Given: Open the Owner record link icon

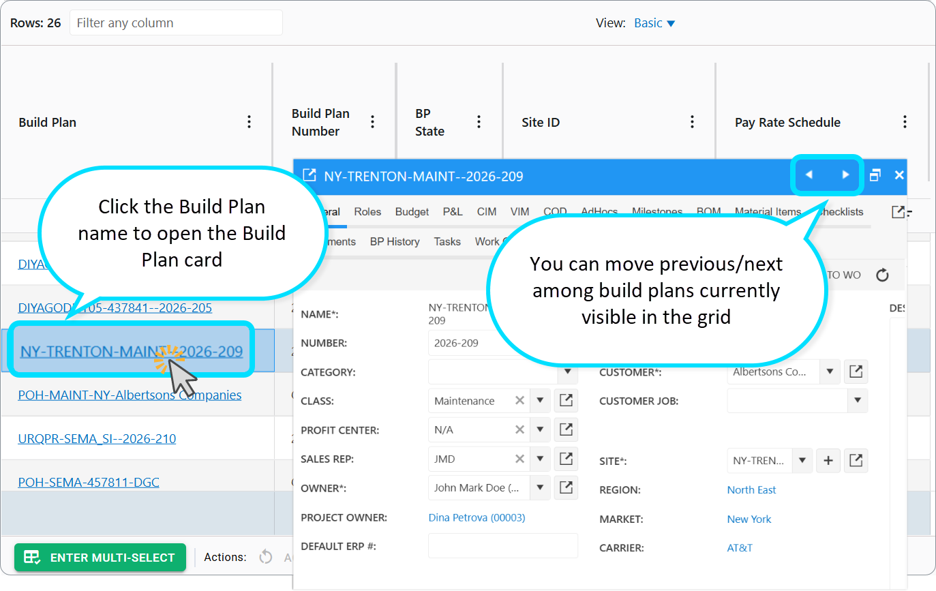Looking at the screenshot, I should point(566,487).
